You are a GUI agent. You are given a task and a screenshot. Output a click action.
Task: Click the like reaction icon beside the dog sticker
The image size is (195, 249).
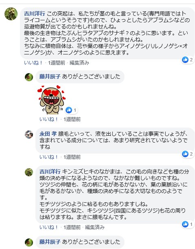[69, 110]
